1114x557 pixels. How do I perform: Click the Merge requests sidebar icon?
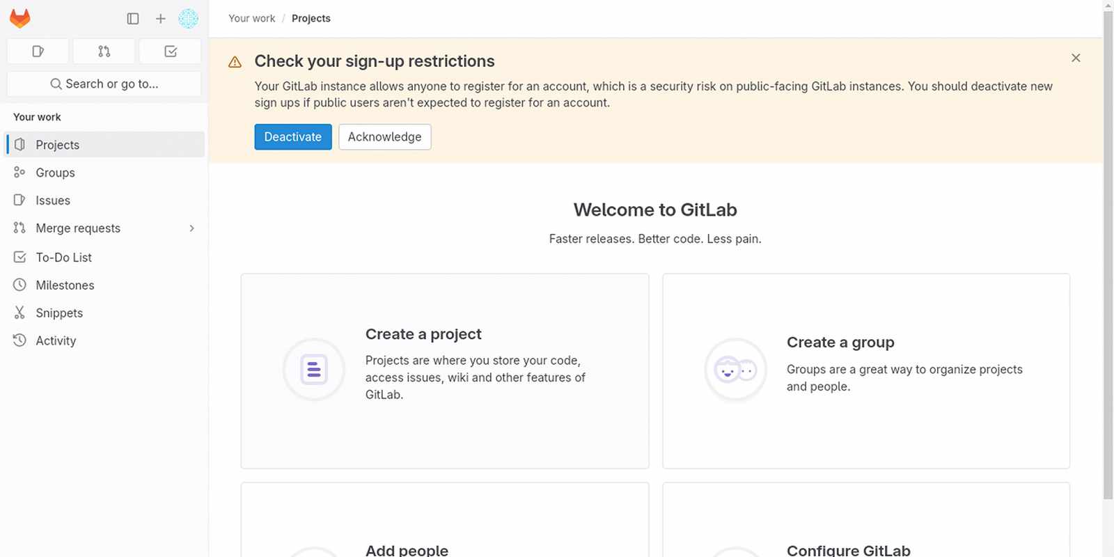pos(19,228)
